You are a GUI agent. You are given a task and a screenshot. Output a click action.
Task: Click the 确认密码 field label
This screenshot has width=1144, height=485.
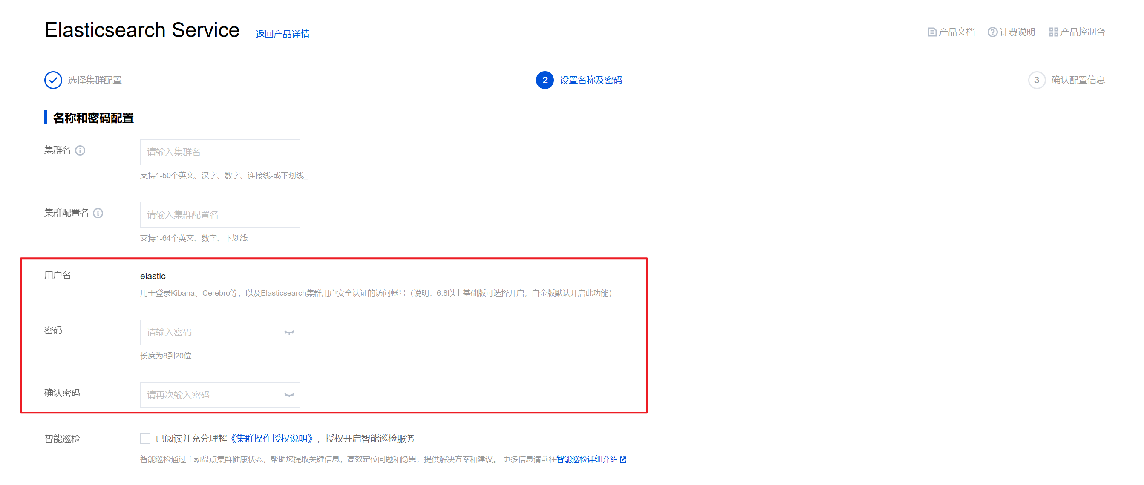click(62, 393)
